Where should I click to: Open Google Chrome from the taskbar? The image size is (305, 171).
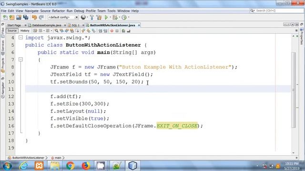pos(70,166)
